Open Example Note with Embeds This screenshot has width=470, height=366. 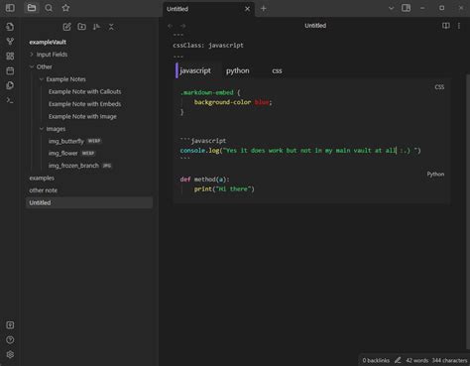click(x=84, y=104)
